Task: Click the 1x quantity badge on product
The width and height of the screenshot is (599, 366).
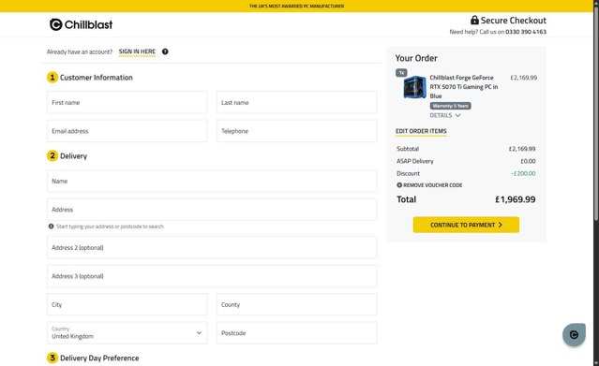Action: (x=401, y=72)
